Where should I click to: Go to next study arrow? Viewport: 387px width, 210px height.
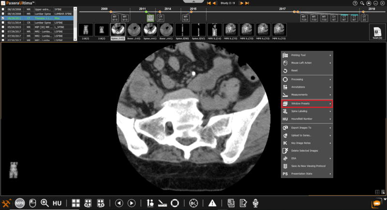point(241,3)
